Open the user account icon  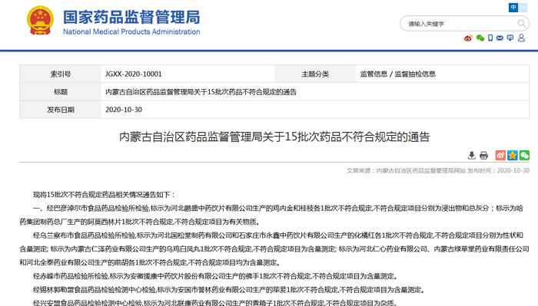[522, 38]
